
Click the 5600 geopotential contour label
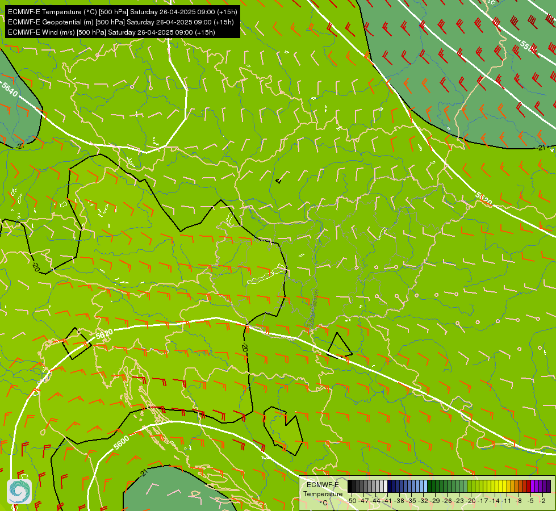pos(122,443)
